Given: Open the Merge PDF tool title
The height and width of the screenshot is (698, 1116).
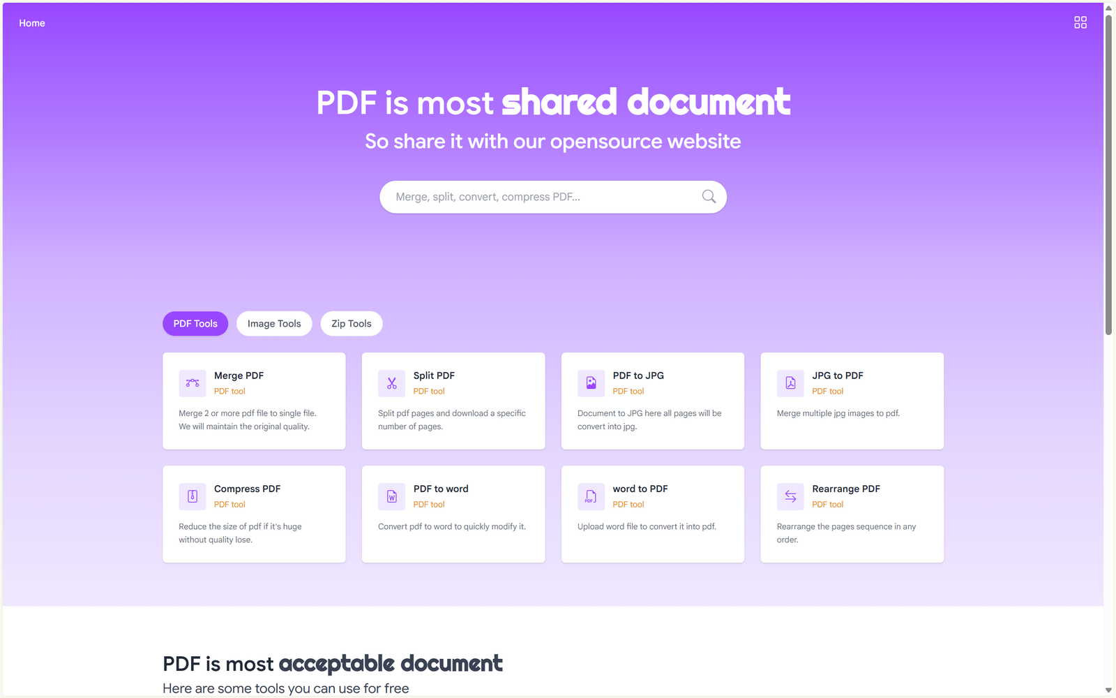Looking at the screenshot, I should click(x=239, y=376).
